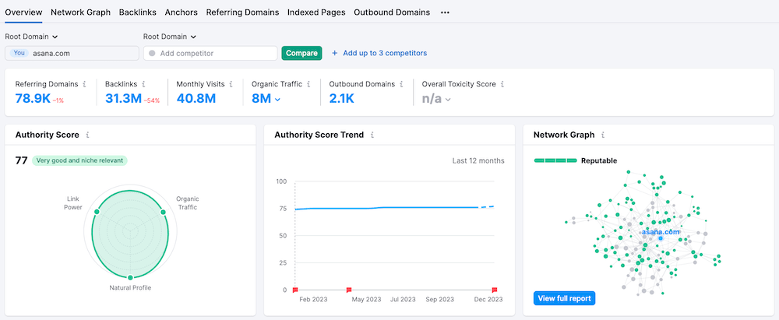
Task: Click the red flag marker at May 2023
Action: [349, 290]
